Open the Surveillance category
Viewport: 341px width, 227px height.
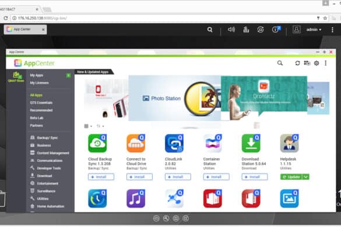pos(43,191)
